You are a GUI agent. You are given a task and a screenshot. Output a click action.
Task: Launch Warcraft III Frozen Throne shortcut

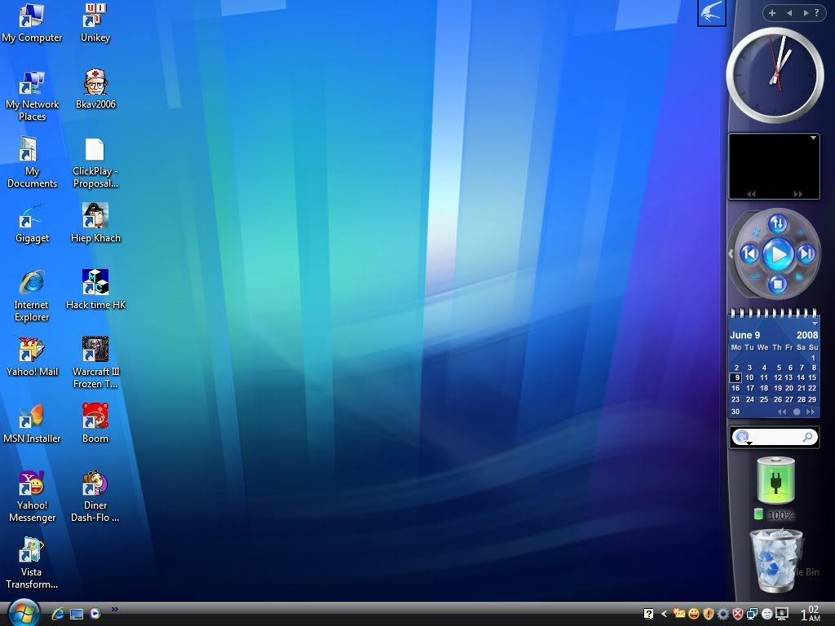pyautogui.click(x=96, y=363)
